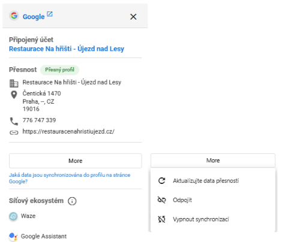
Task: Expand the left More button
Action: click(x=75, y=161)
